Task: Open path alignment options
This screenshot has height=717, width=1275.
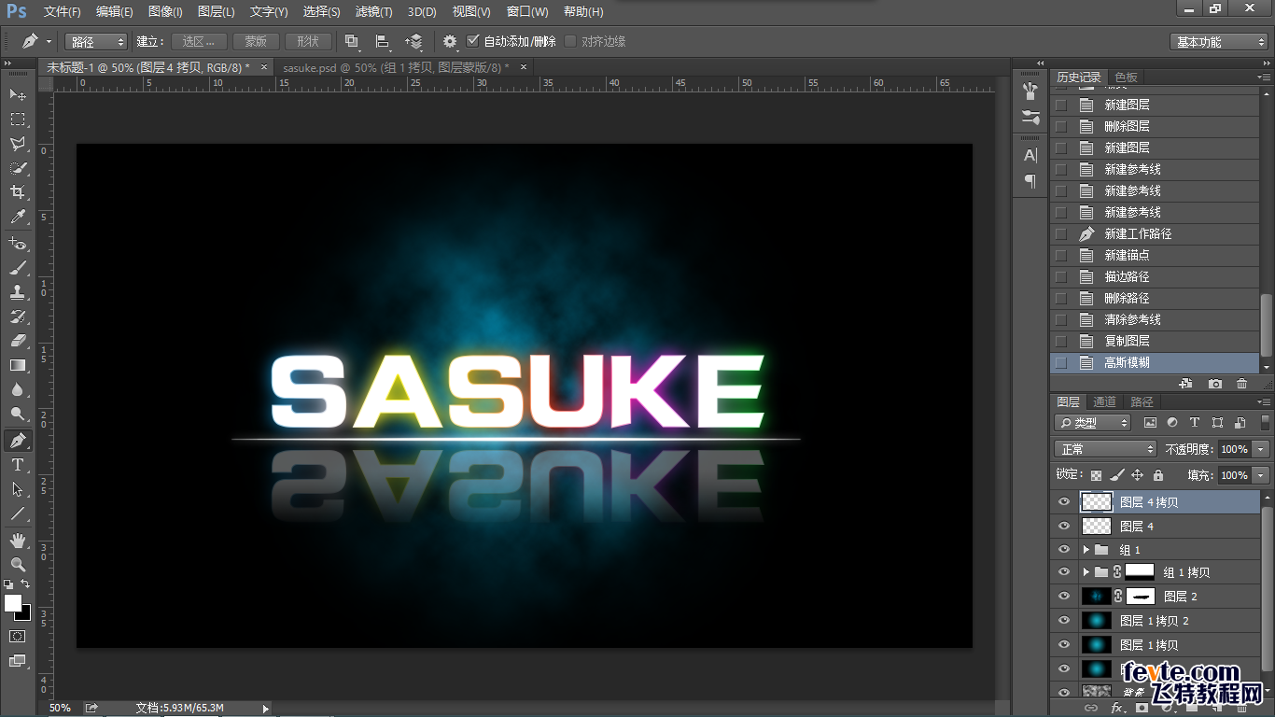Action: tap(383, 41)
